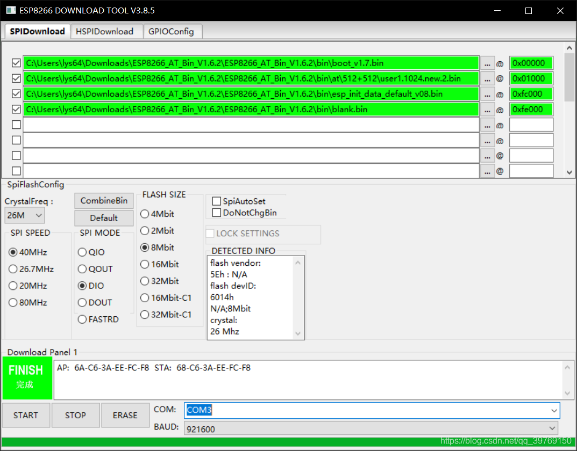This screenshot has height=451, width=577.
Task: Click the STOP button
Action: pyautogui.click(x=75, y=416)
